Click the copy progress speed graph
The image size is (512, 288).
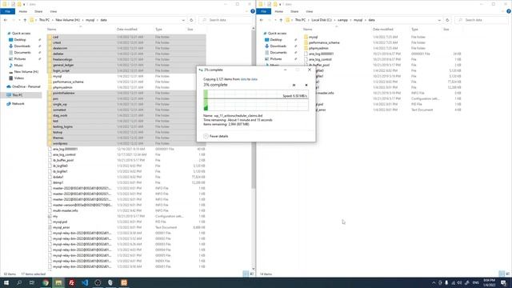pos(256,101)
